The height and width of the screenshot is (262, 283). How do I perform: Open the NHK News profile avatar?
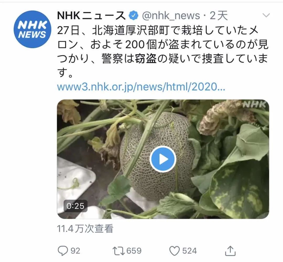pyautogui.click(x=32, y=29)
